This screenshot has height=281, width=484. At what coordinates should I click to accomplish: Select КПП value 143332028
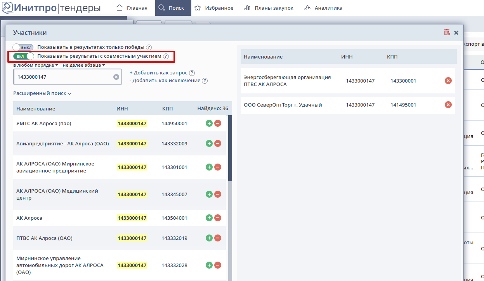174,265
